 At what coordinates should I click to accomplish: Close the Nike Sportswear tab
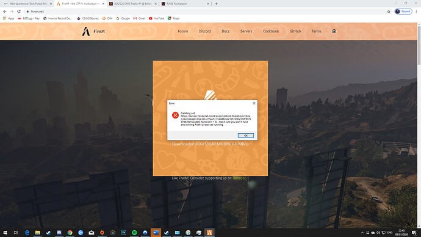(51, 4)
